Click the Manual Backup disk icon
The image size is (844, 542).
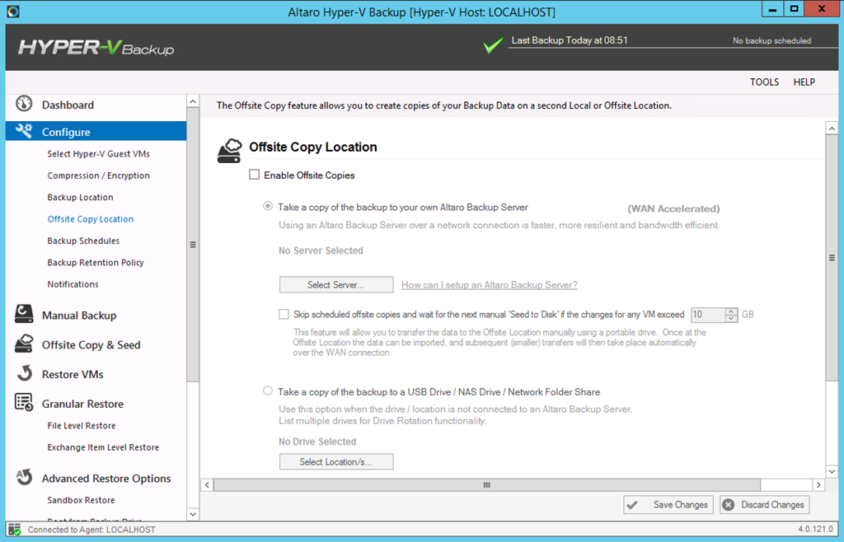click(x=24, y=314)
